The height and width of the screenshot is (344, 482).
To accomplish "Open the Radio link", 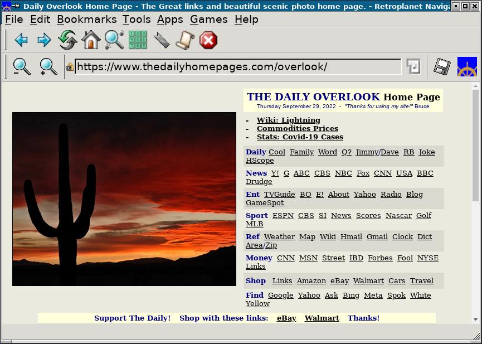I will (391, 195).
